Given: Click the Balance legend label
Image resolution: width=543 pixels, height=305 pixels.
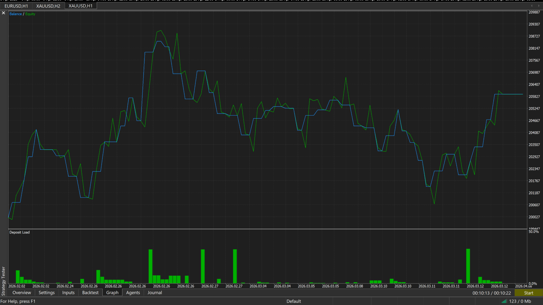Looking at the screenshot, I should [x=16, y=14].
